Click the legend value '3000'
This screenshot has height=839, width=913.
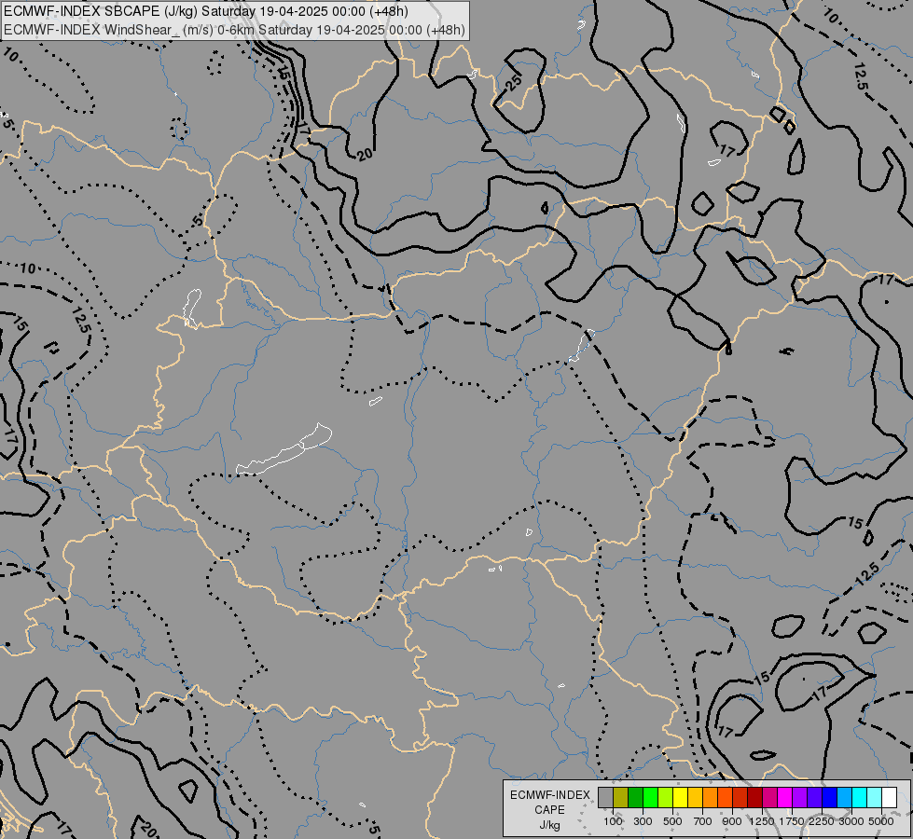pyautogui.click(x=851, y=821)
